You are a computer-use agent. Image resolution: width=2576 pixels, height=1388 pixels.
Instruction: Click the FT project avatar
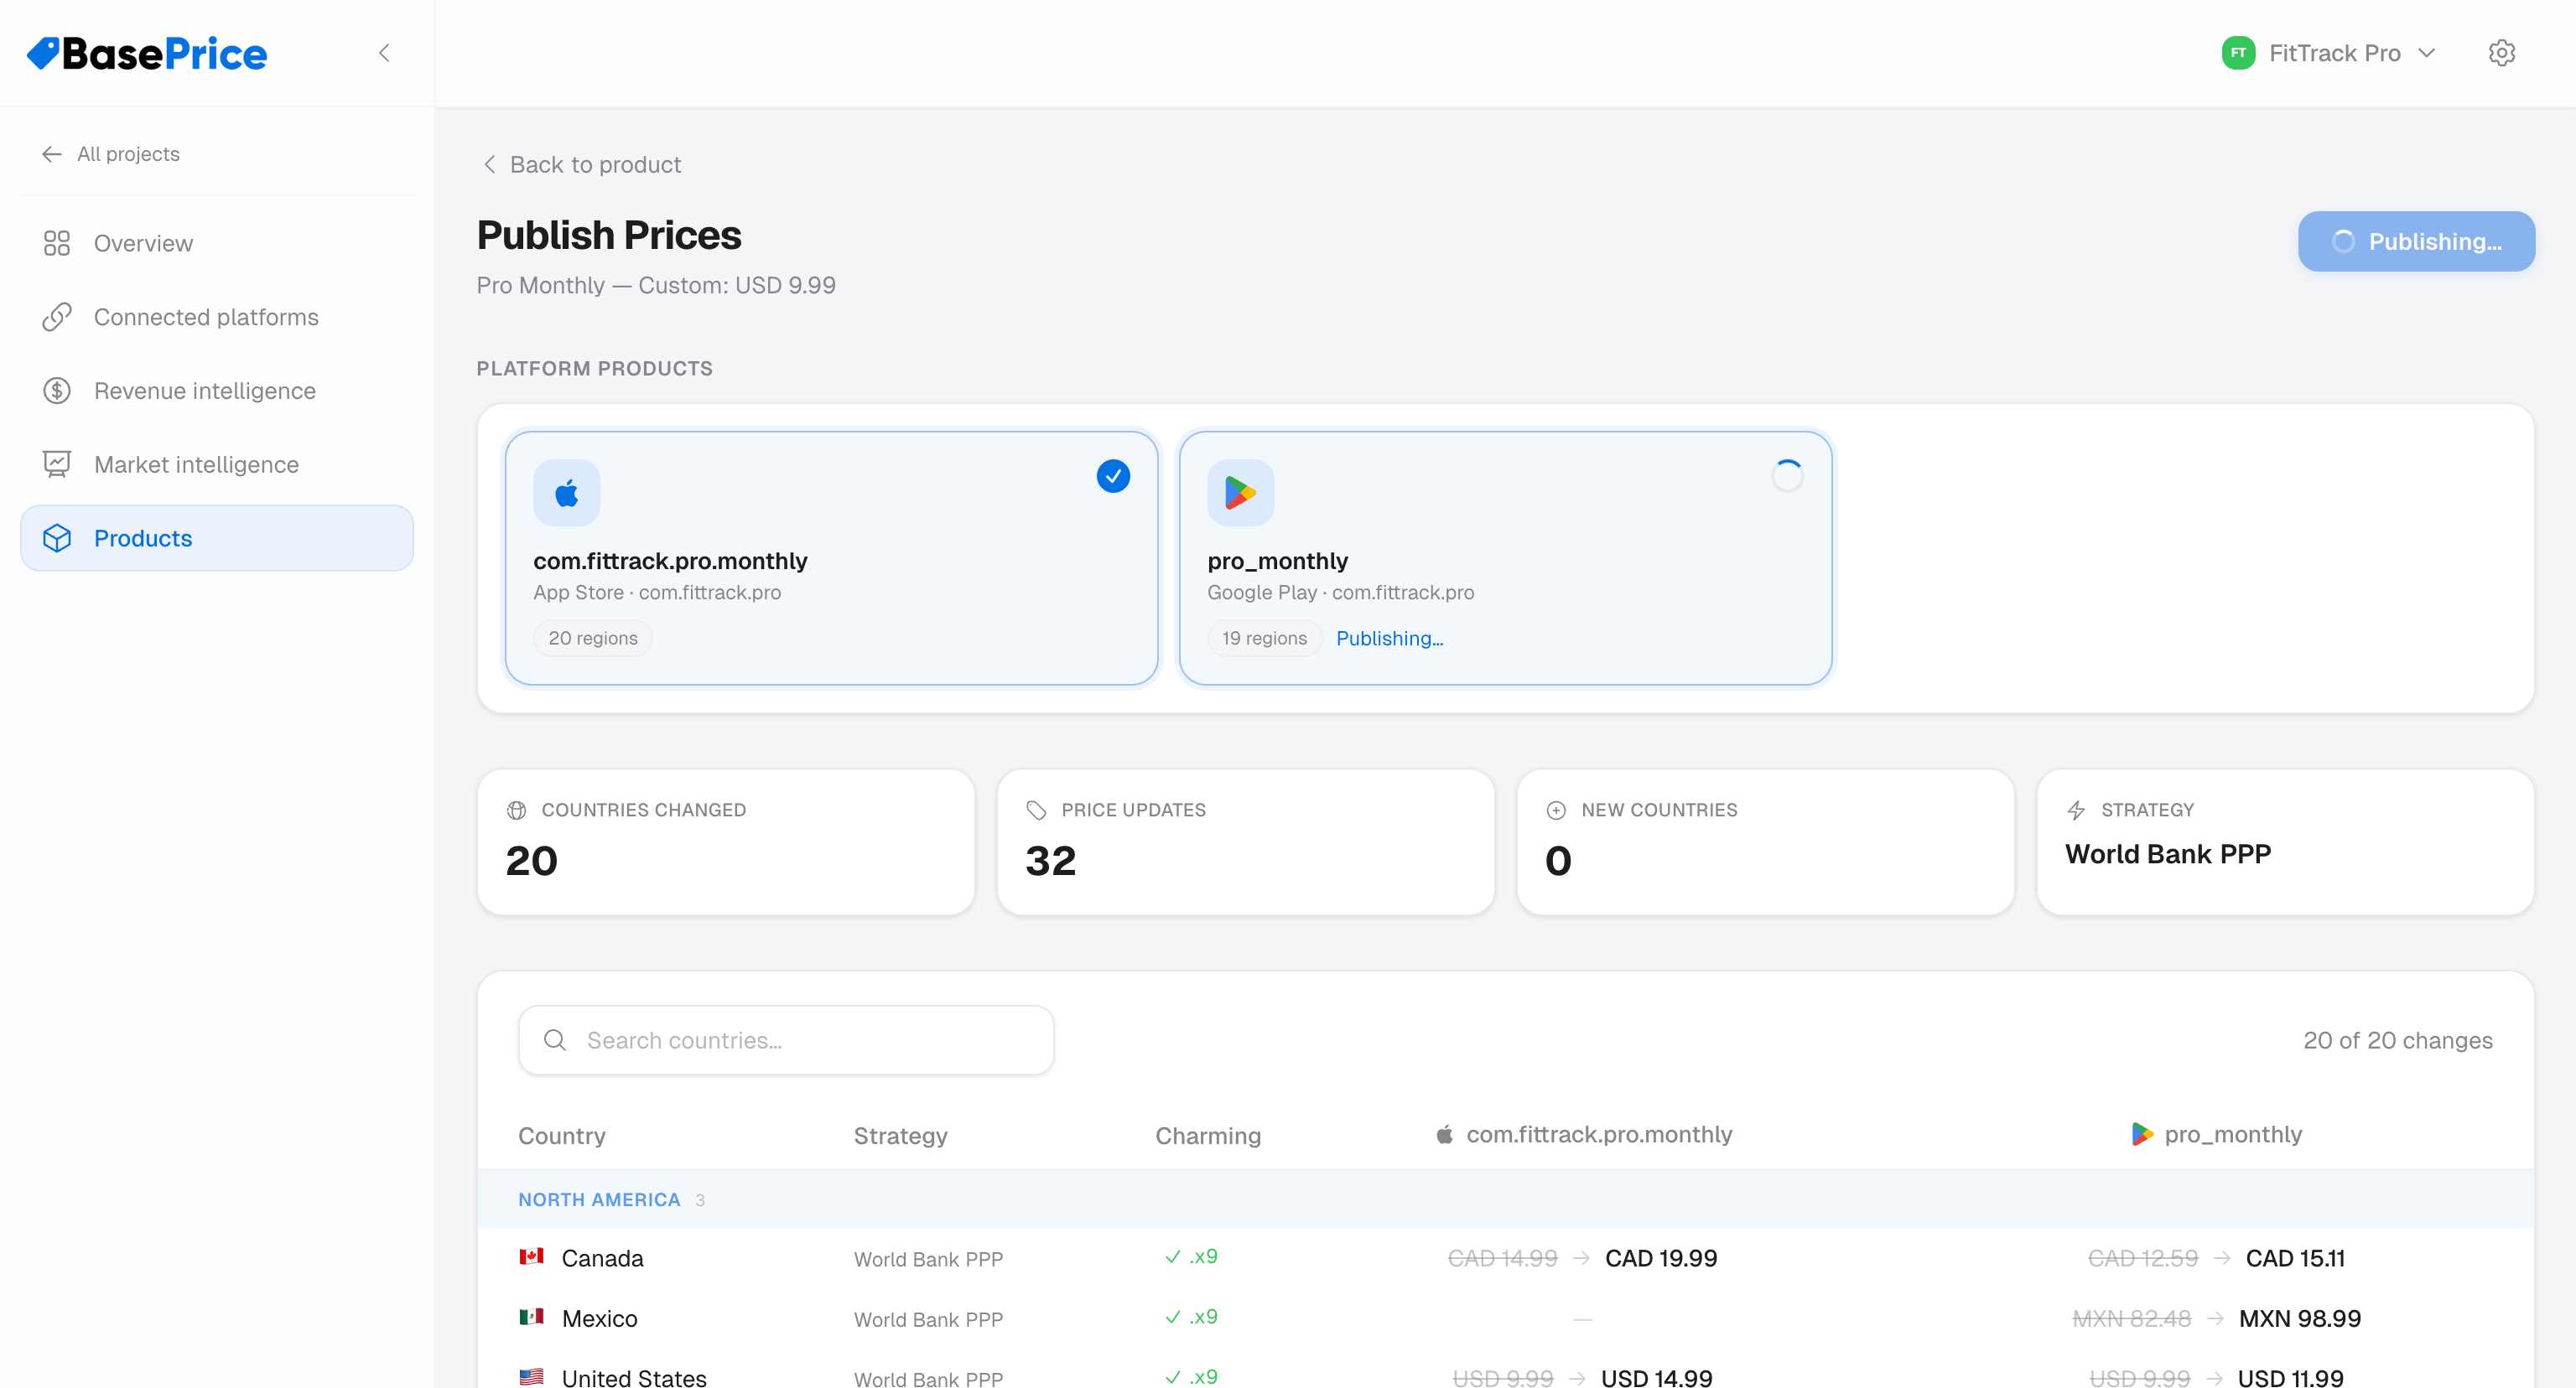(x=2238, y=53)
